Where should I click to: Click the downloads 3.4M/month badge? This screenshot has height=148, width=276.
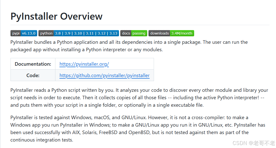[171, 33]
